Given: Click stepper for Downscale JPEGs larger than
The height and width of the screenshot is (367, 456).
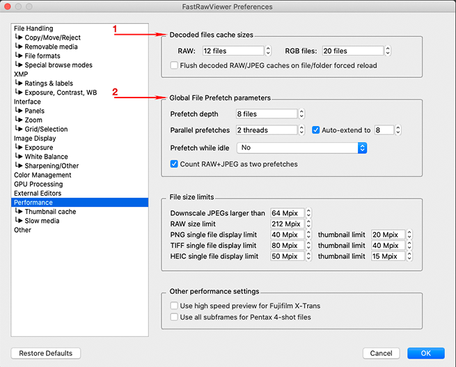Looking at the screenshot, I should click(x=308, y=213).
